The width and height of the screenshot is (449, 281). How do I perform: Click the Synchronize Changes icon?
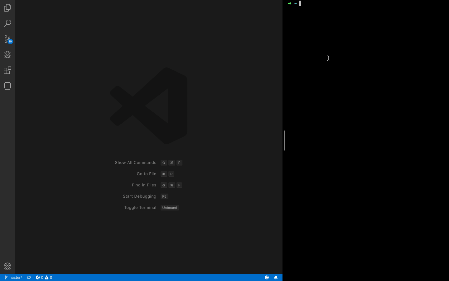(x=29, y=278)
